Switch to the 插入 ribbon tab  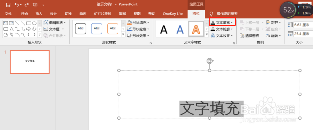pyautogui.click(x=39, y=14)
